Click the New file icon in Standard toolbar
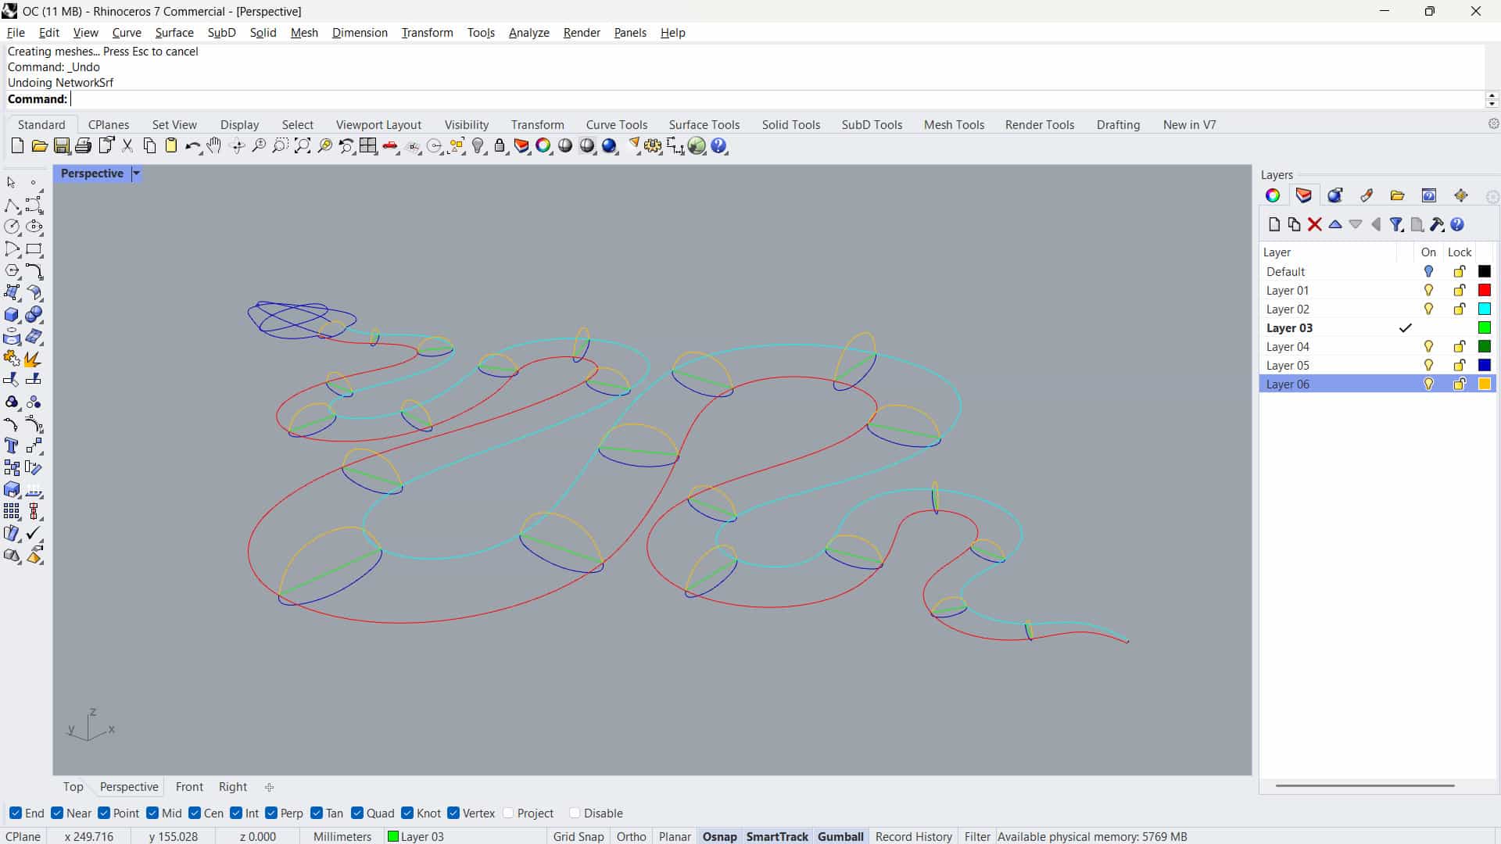The height and width of the screenshot is (844, 1501). (x=17, y=146)
